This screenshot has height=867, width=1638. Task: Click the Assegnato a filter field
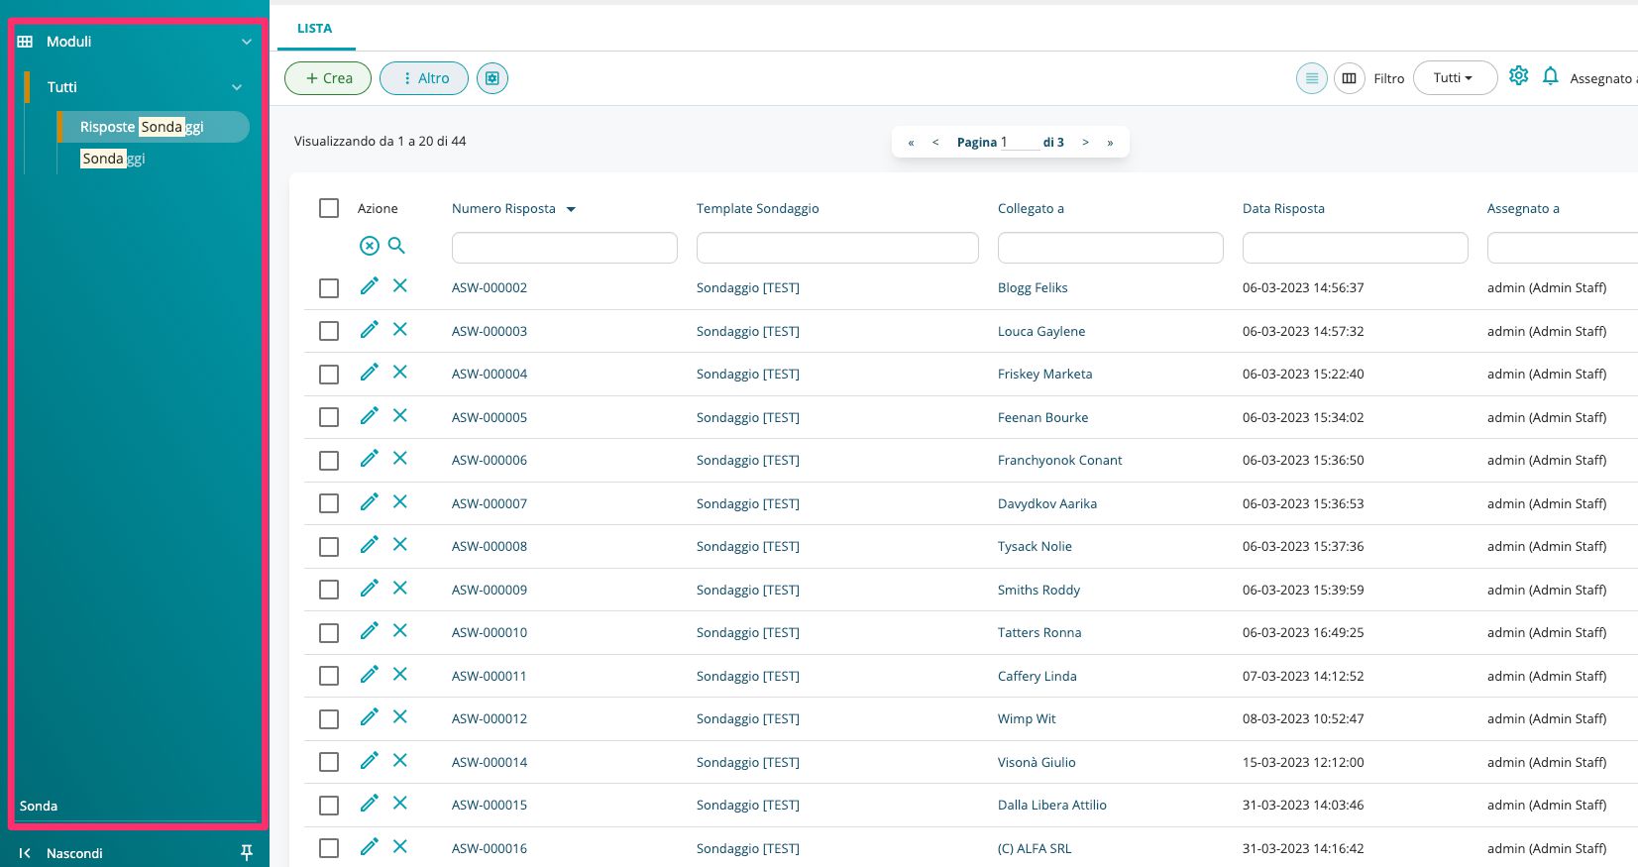tap(1563, 248)
